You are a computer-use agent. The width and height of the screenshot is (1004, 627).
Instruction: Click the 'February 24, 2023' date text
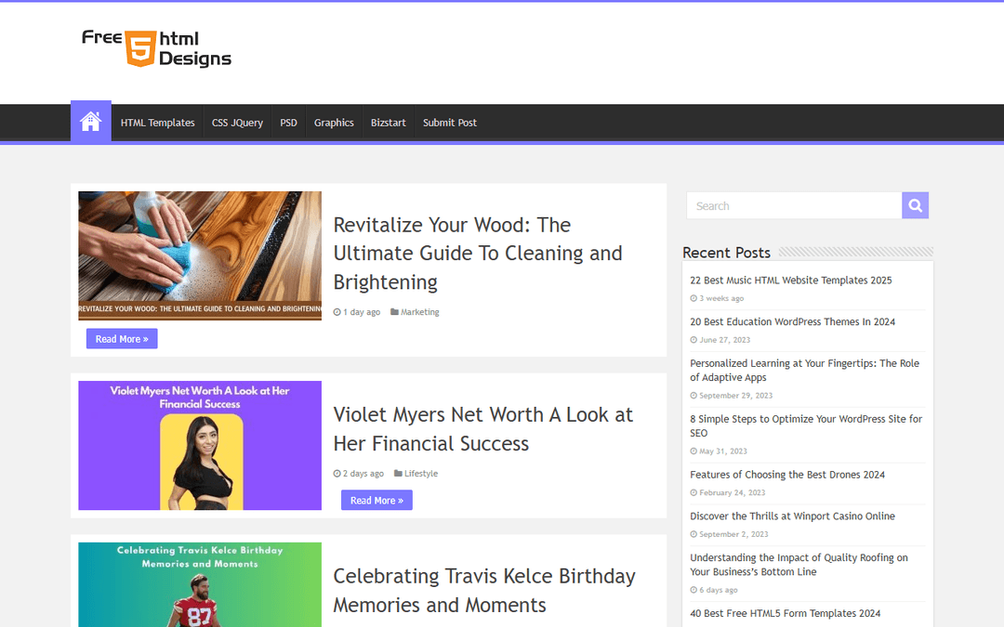coord(732,492)
